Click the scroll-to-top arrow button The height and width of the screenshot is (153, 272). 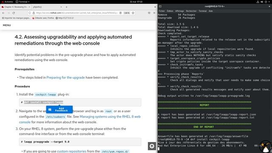(x=152, y=146)
